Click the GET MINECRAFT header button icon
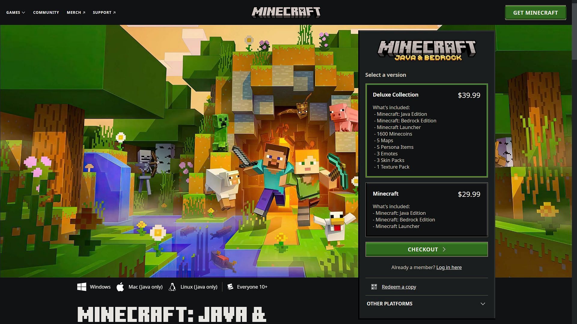 [x=536, y=12]
